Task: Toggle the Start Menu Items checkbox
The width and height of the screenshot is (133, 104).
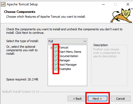Action: click(56, 52)
